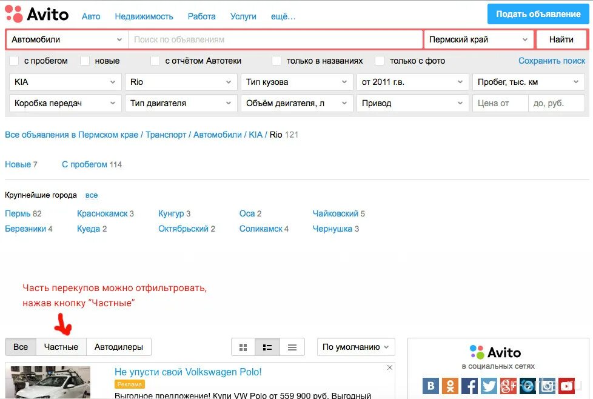593x399 pixels.
Task: Open Avito's Facebook page icon
Action: (469, 386)
